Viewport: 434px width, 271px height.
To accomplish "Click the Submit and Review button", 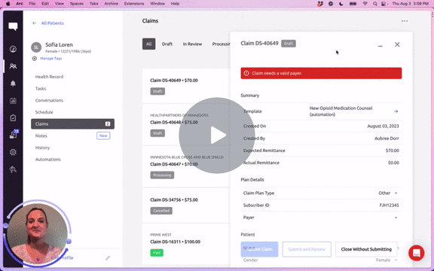I will [307, 249].
